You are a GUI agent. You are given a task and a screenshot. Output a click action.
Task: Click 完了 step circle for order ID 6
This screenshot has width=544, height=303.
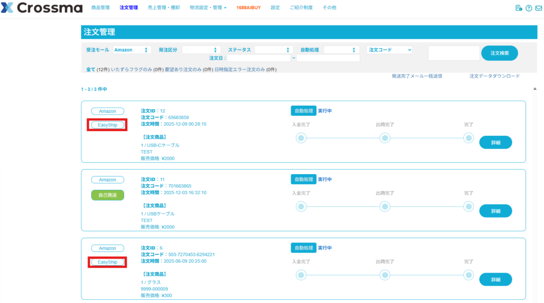(469, 275)
